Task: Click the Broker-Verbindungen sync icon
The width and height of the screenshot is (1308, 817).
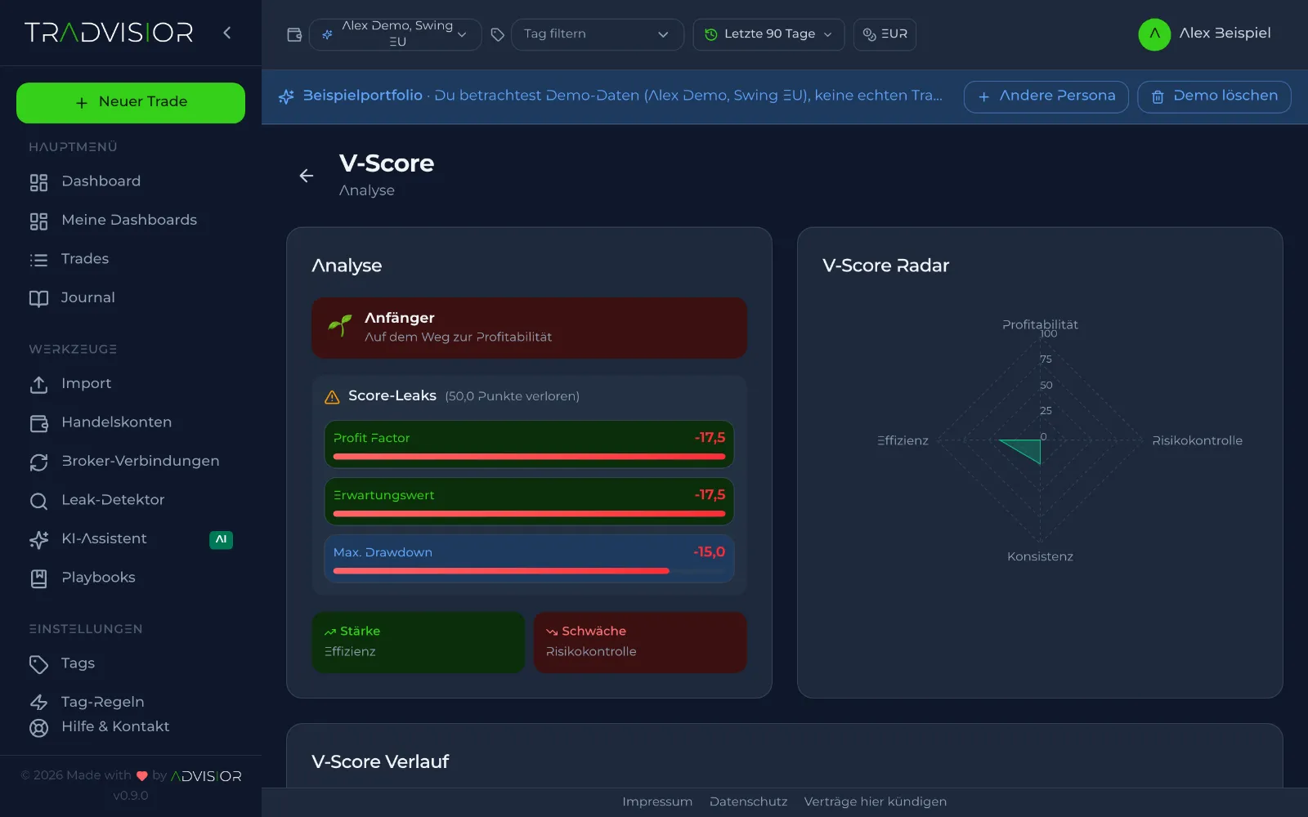Action: 38,462
